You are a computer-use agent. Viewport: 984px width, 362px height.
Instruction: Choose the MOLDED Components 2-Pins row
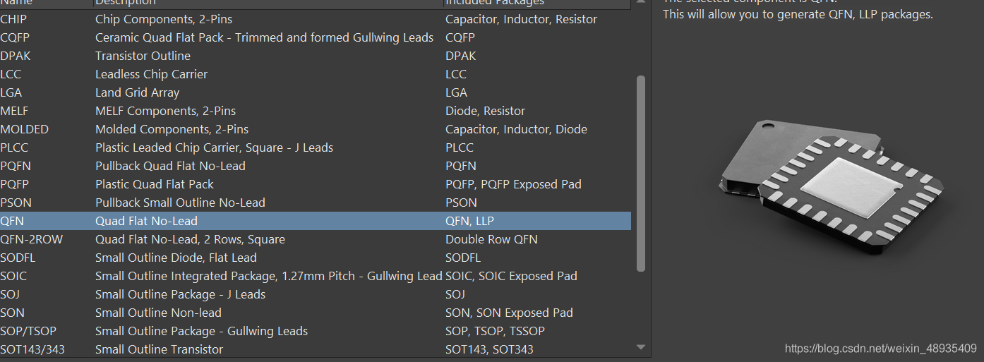point(172,129)
